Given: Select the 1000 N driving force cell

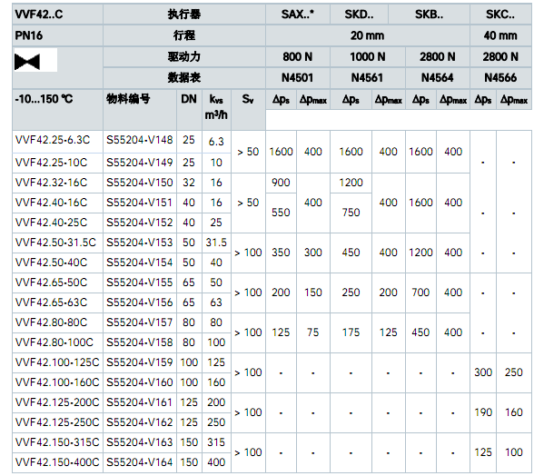Looking at the screenshot, I should pos(368,56).
